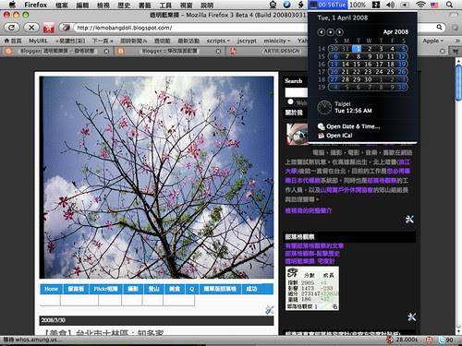The image size is (462, 346).
Task: Open the 說明 menu
Action: (207, 6)
